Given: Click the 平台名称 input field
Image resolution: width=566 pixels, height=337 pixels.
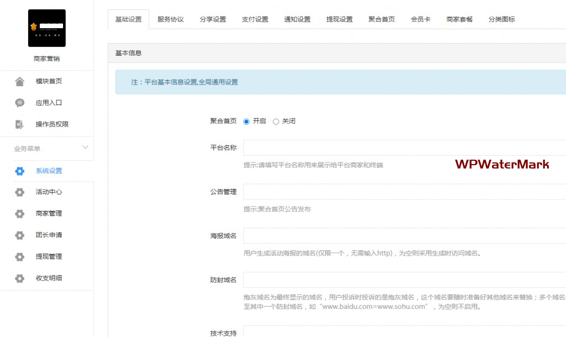Looking at the screenshot, I should (x=405, y=148).
